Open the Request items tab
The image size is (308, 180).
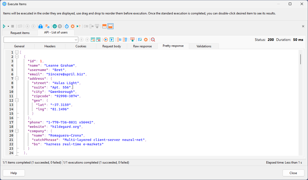click(x=20, y=33)
